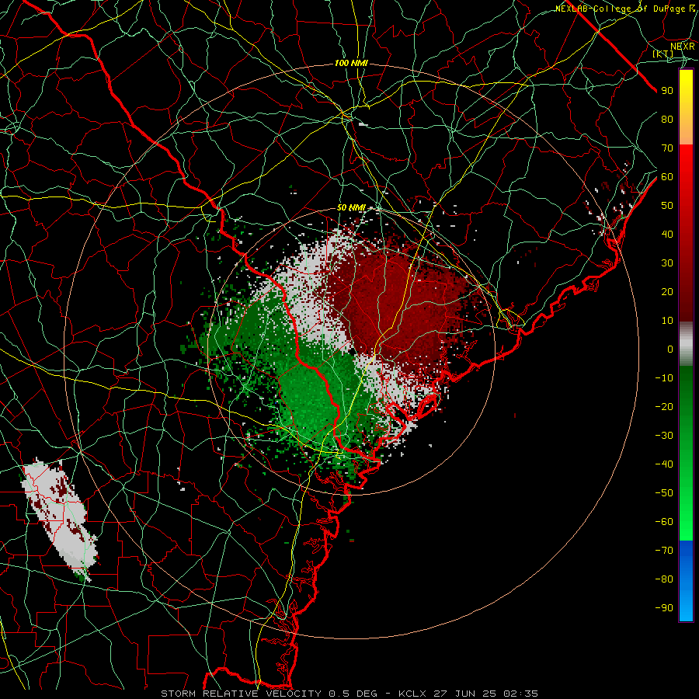Click the legend value "-30"
699x699 pixels.
pos(664,436)
